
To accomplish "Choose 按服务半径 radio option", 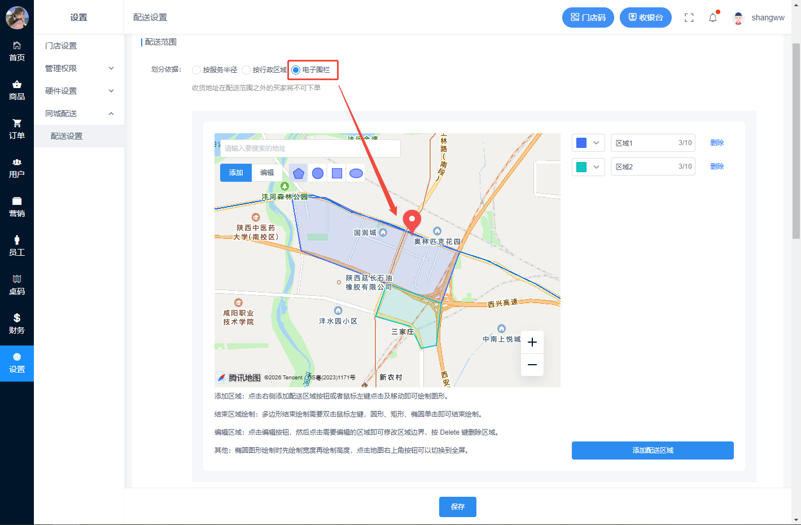I will (x=196, y=70).
